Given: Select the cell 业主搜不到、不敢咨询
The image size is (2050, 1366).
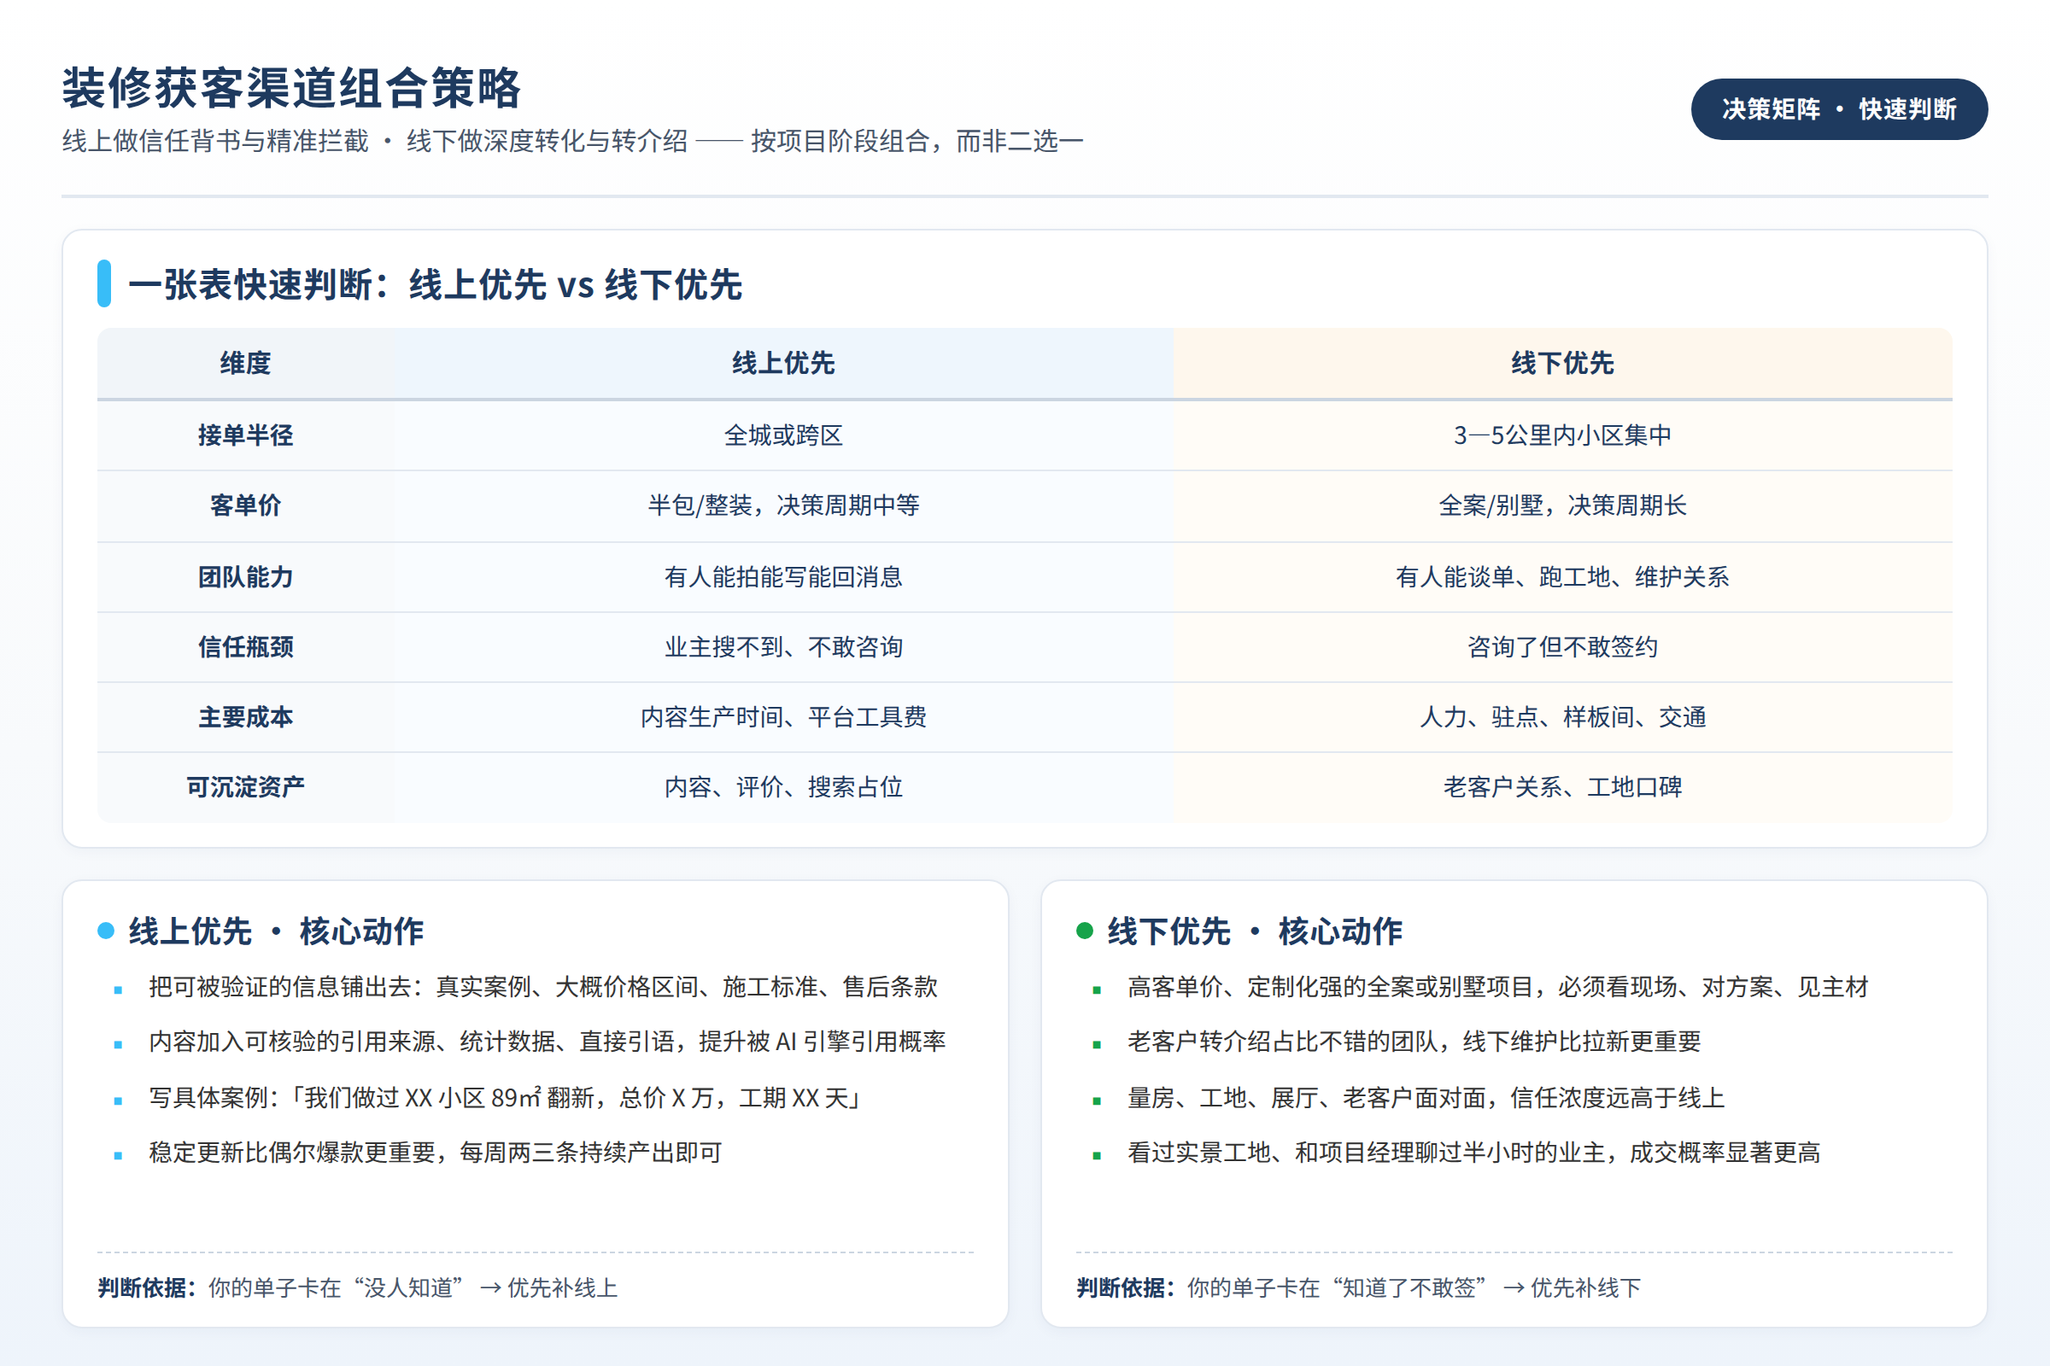Looking at the screenshot, I should pos(782,646).
